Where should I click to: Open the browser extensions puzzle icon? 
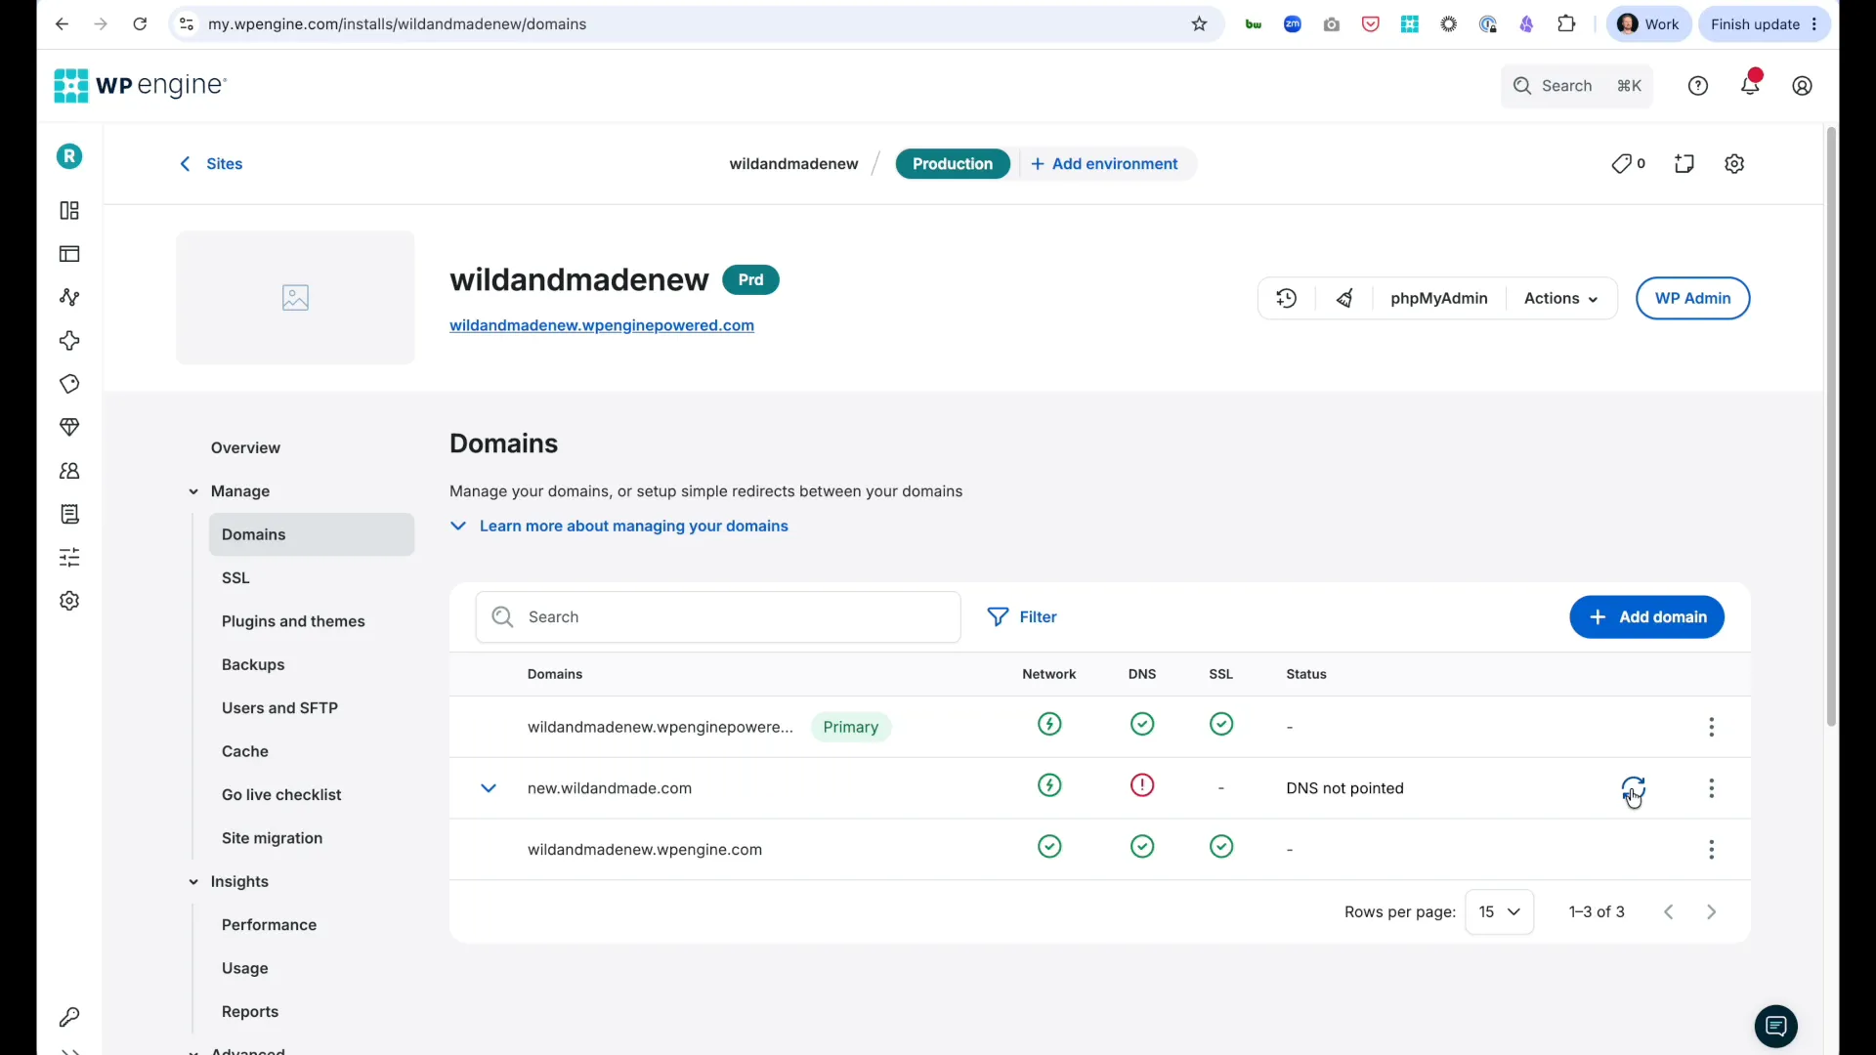(x=1567, y=24)
